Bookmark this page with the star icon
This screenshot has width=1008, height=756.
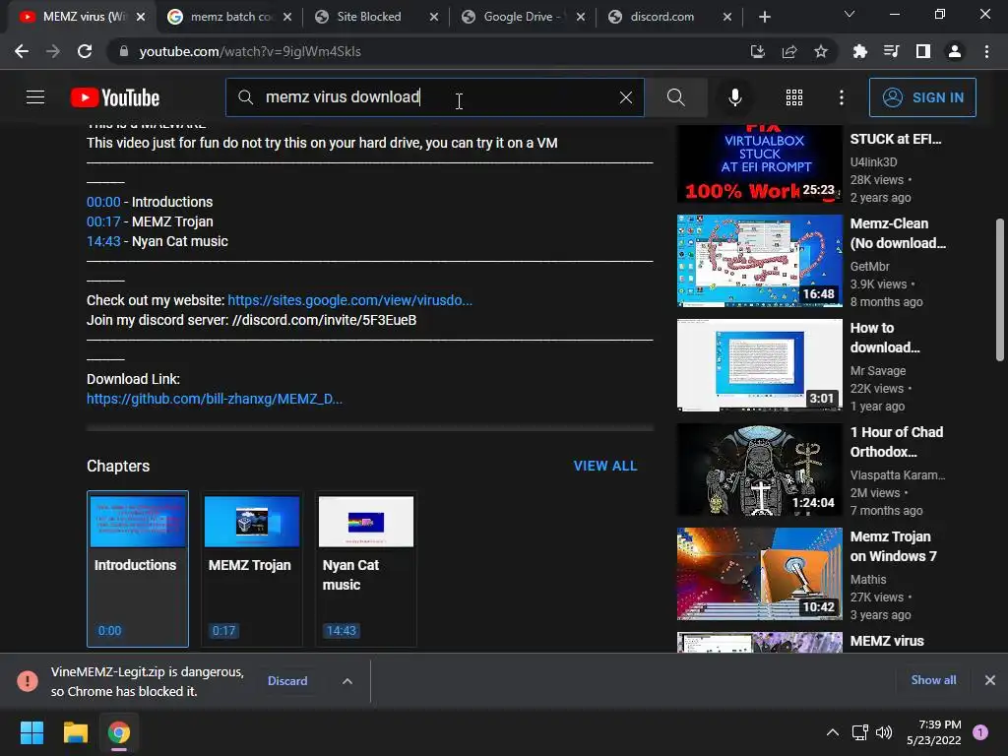pos(821,51)
